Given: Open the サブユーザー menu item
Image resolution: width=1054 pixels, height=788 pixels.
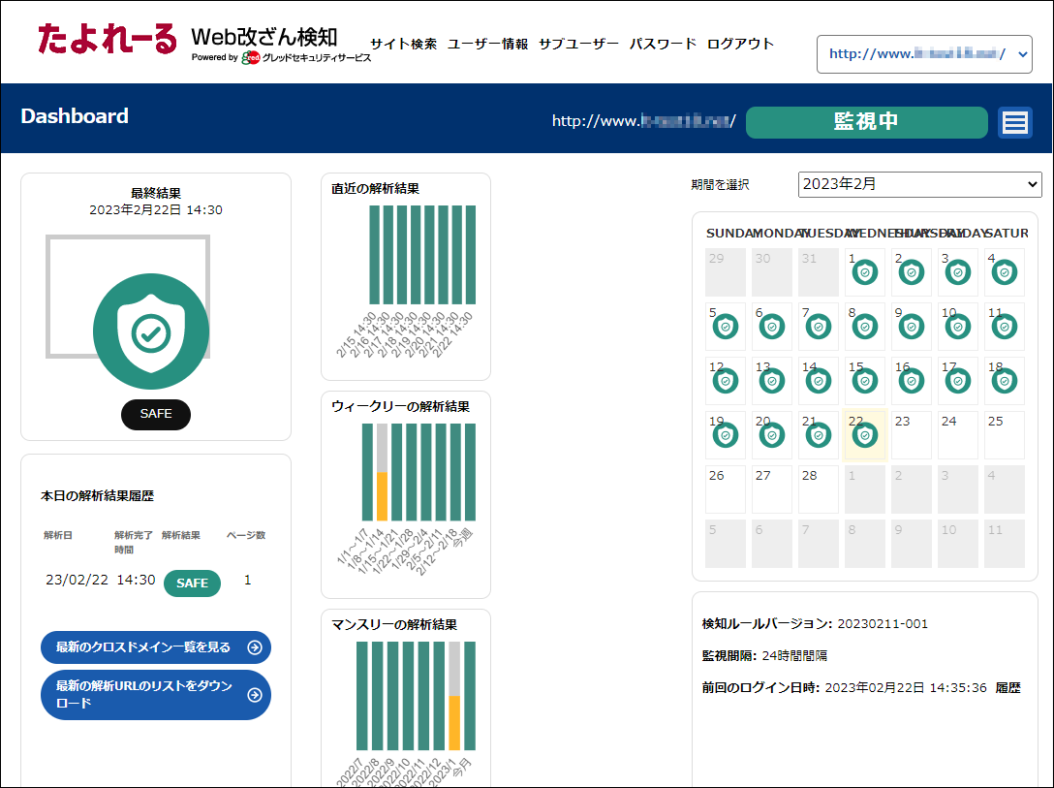Looking at the screenshot, I should point(578,44).
